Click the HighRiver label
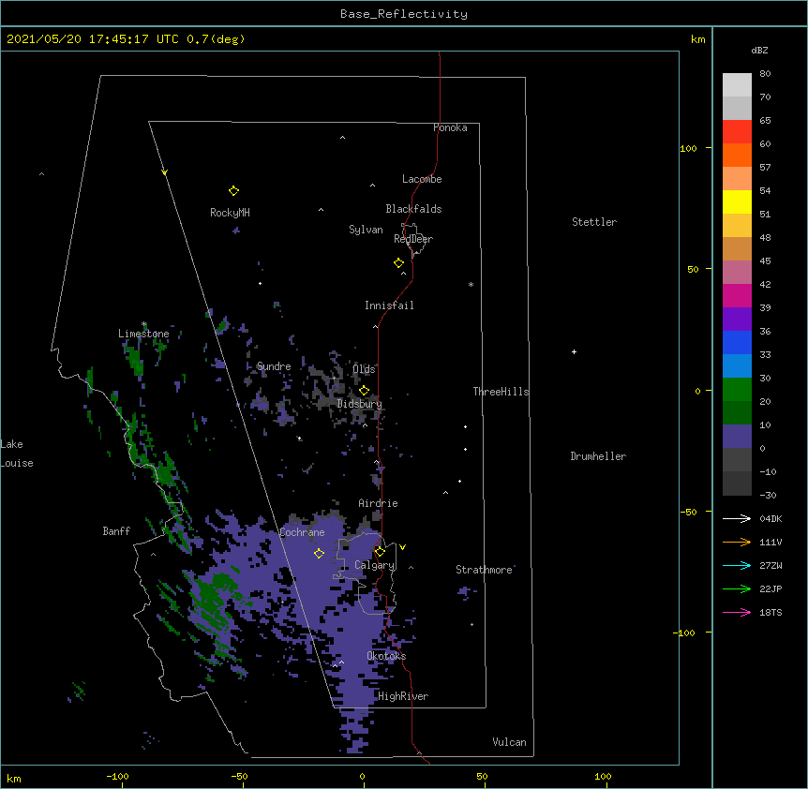Viewport: 808px width, 789px height. coord(403,696)
